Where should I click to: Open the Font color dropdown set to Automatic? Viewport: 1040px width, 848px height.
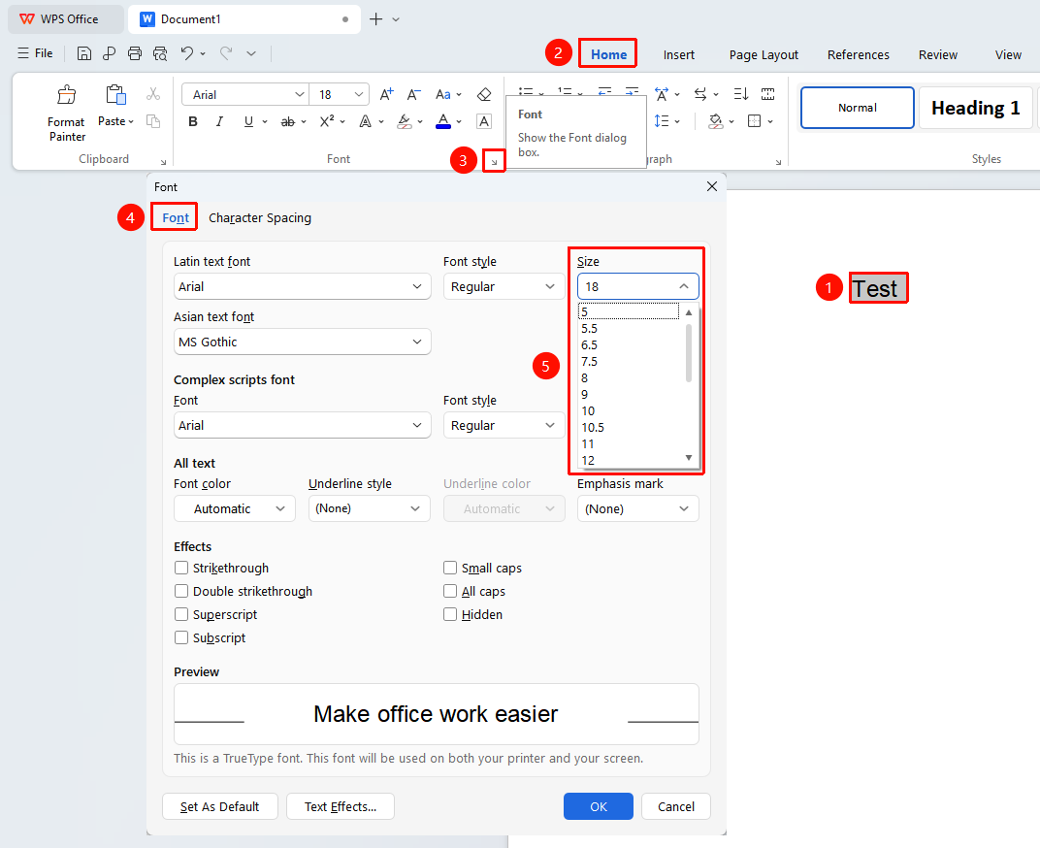234,509
